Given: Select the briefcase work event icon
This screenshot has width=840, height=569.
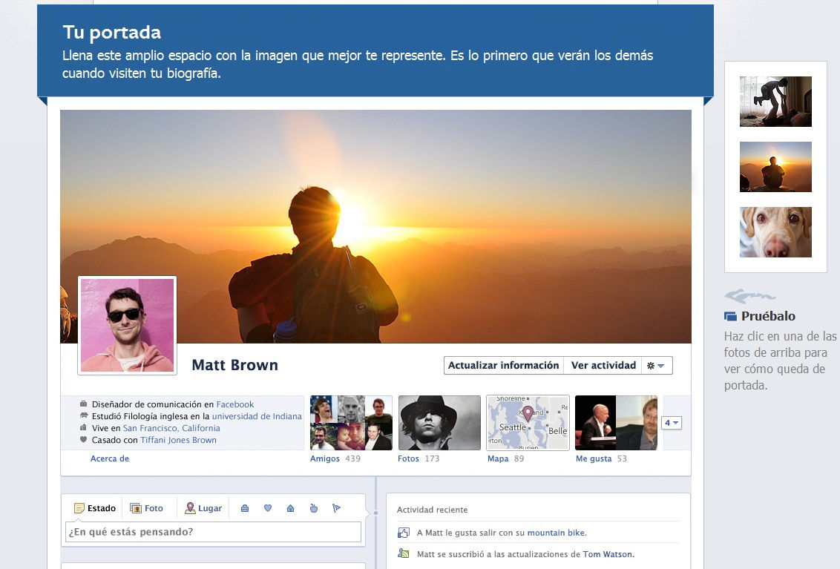Looking at the screenshot, I should coord(245,508).
